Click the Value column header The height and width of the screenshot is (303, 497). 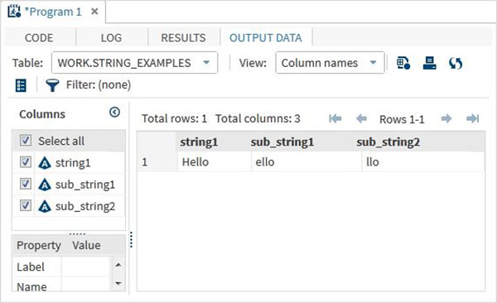[x=86, y=245]
